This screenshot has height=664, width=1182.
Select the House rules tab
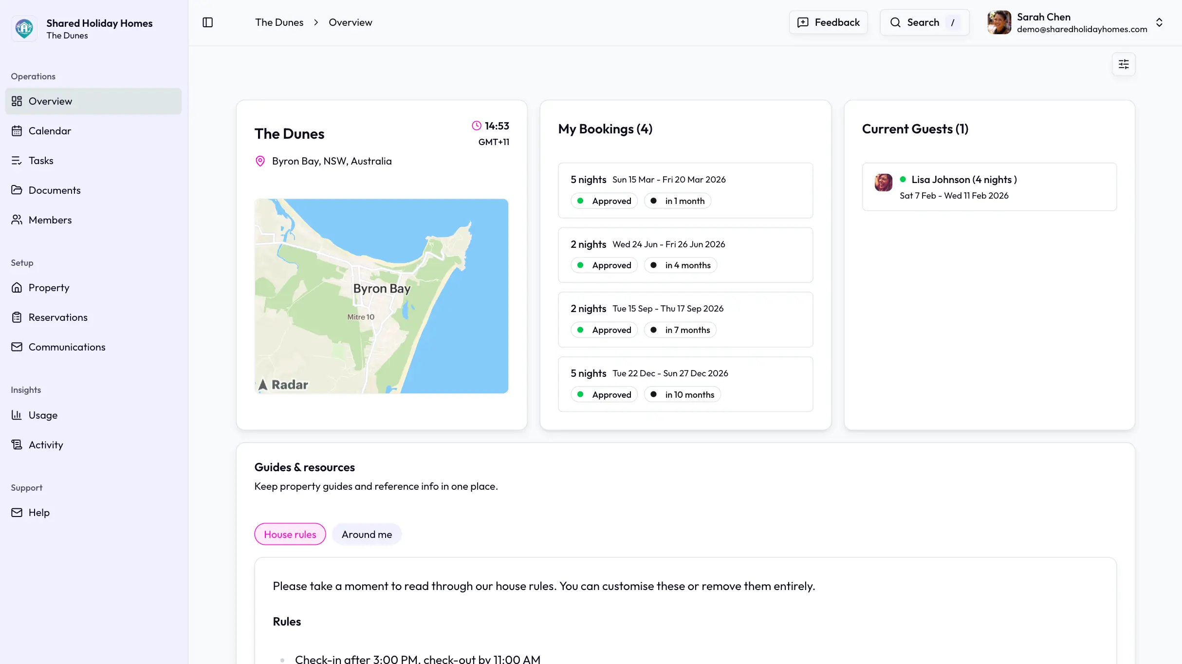coord(290,535)
